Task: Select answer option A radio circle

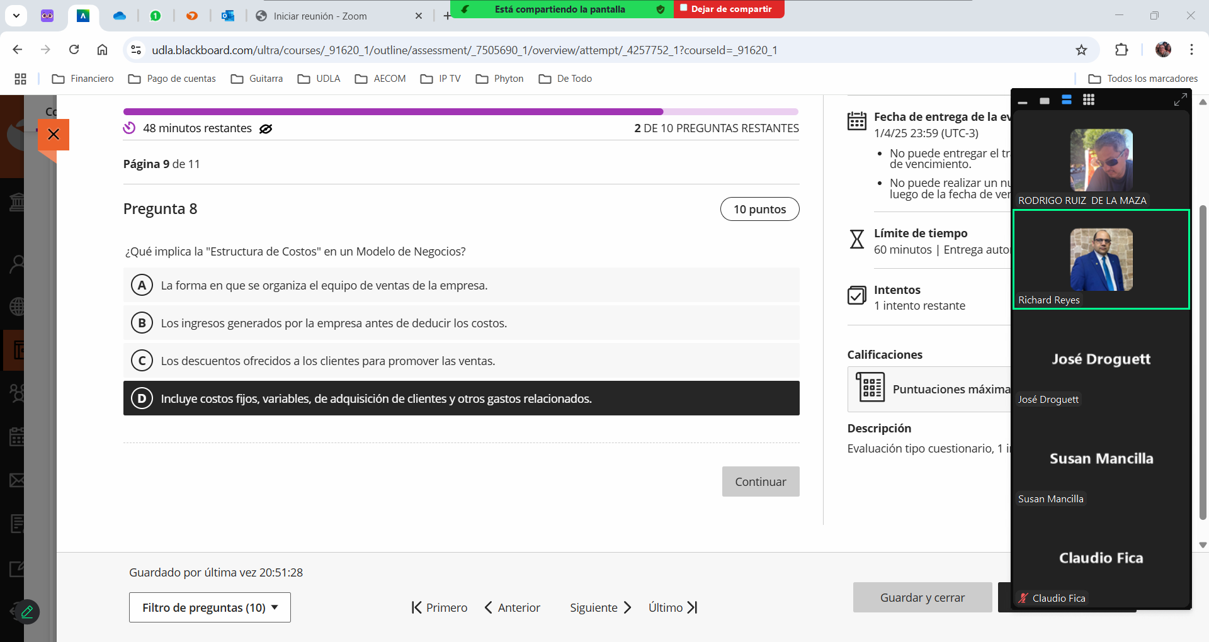Action: (x=142, y=285)
